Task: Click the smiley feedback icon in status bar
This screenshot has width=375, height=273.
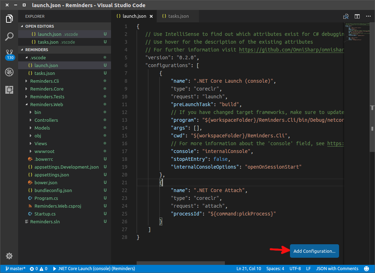Action: click(366, 269)
